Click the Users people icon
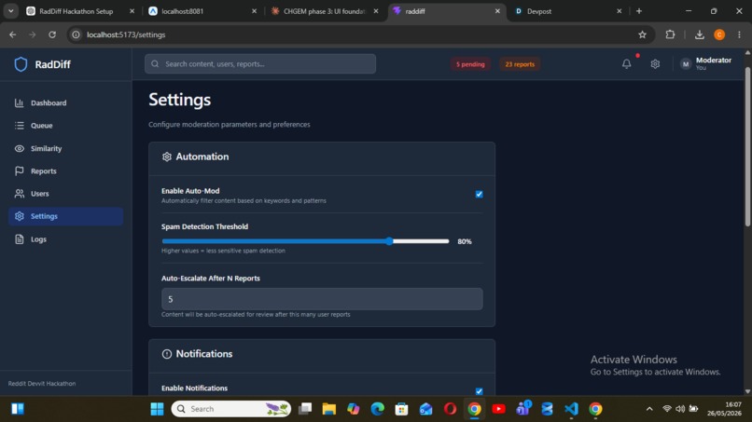The width and height of the screenshot is (752, 422). [20, 194]
